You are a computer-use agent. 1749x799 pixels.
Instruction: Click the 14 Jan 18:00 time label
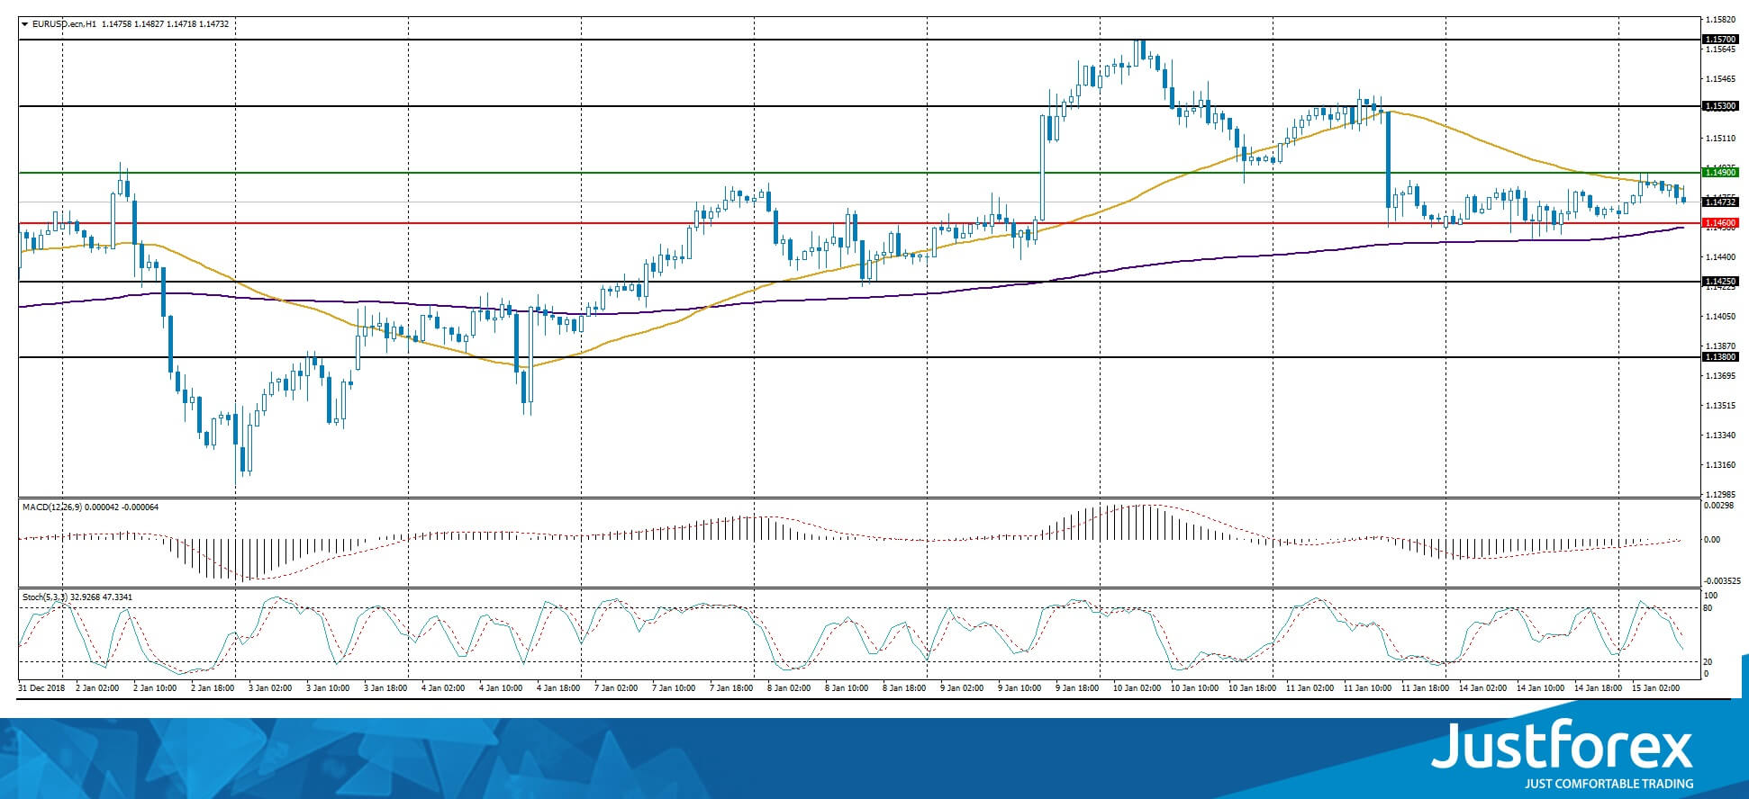(x=1598, y=688)
